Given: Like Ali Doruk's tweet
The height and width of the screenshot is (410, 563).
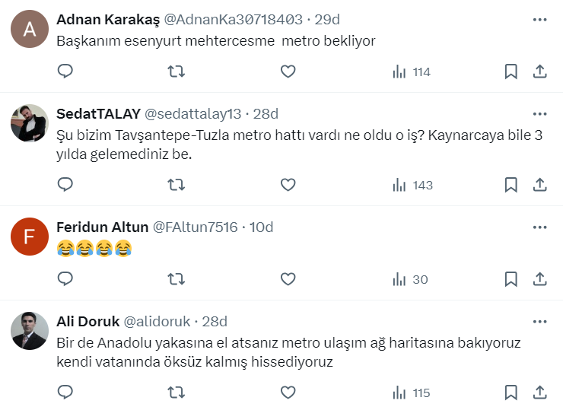Looking at the screenshot, I should [x=288, y=393].
